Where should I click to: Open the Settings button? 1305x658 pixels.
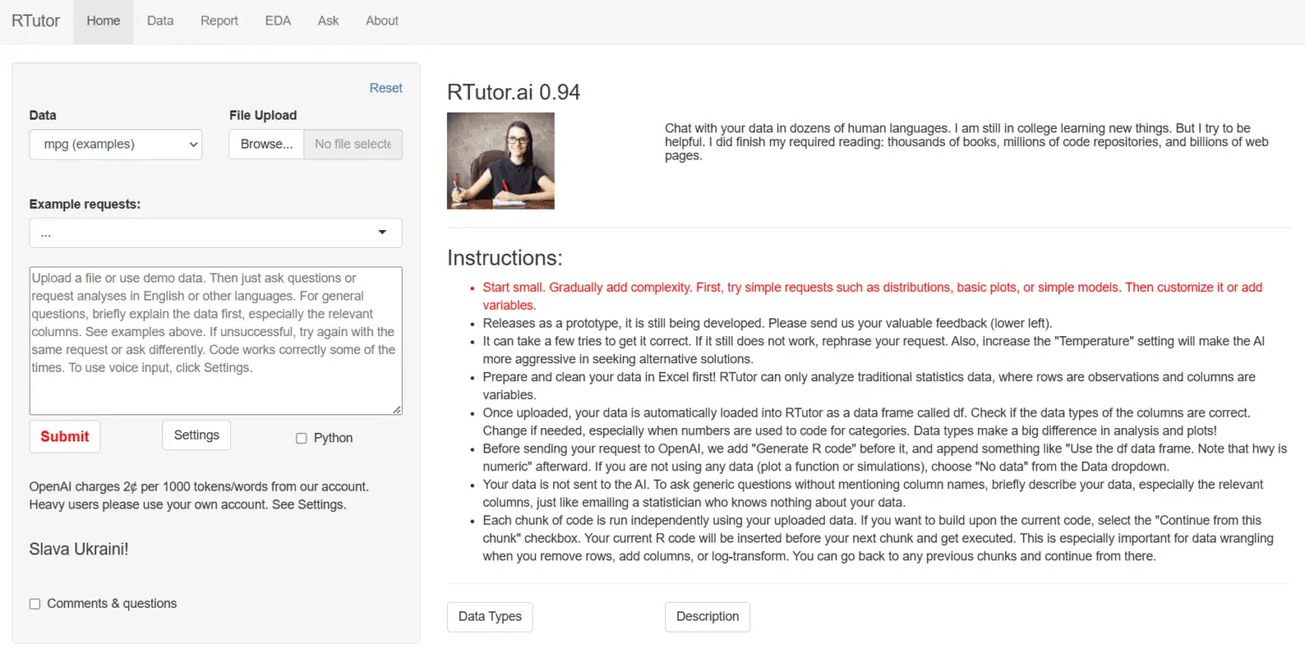196,435
